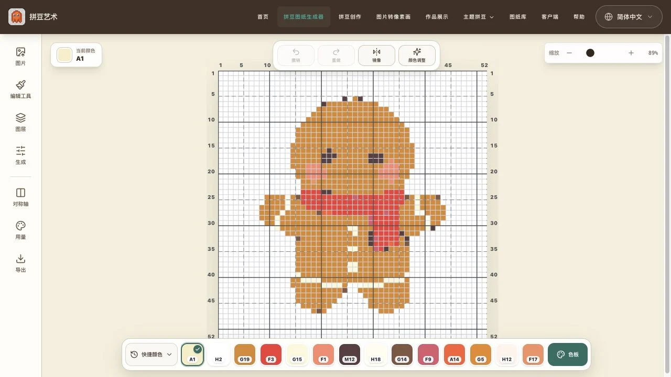Open the 图层 layers panel
The image size is (671, 377).
tap(20, 122)
